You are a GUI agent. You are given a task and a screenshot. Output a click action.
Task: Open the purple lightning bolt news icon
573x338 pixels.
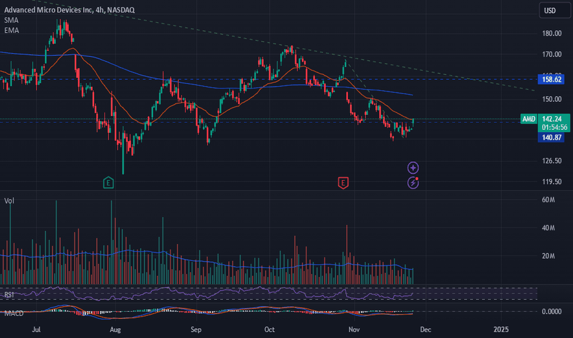click(413, 183)
